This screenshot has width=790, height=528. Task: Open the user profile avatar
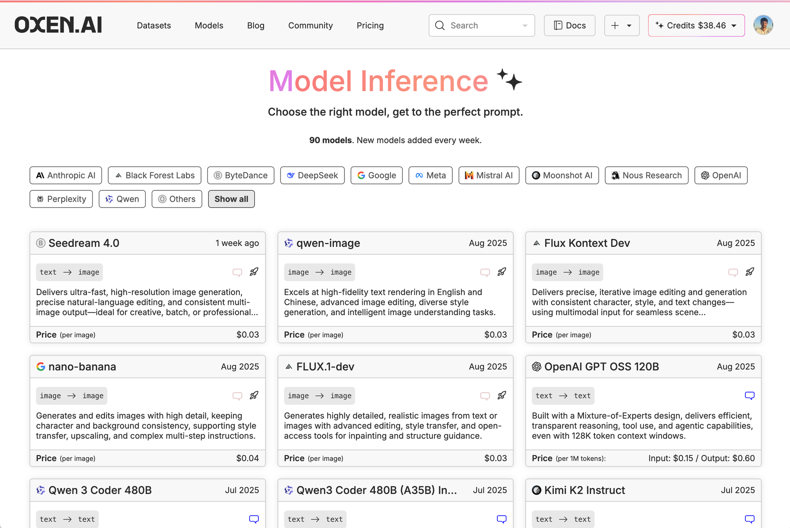point(763,25)
